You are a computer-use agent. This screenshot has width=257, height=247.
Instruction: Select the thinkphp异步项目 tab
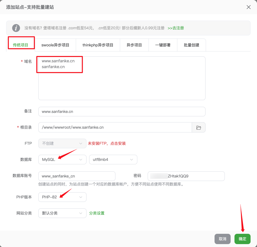[x=98, y=45]
